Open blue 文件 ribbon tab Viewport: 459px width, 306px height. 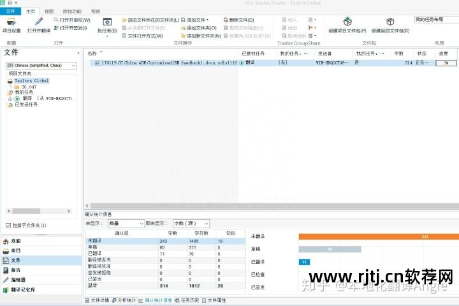10,11
